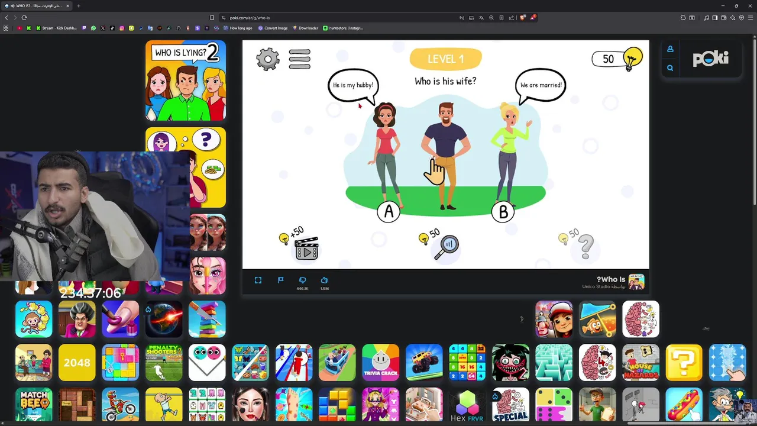
Task: Select the WHO IS? browser tab
Action: click(x=37, y=6)
